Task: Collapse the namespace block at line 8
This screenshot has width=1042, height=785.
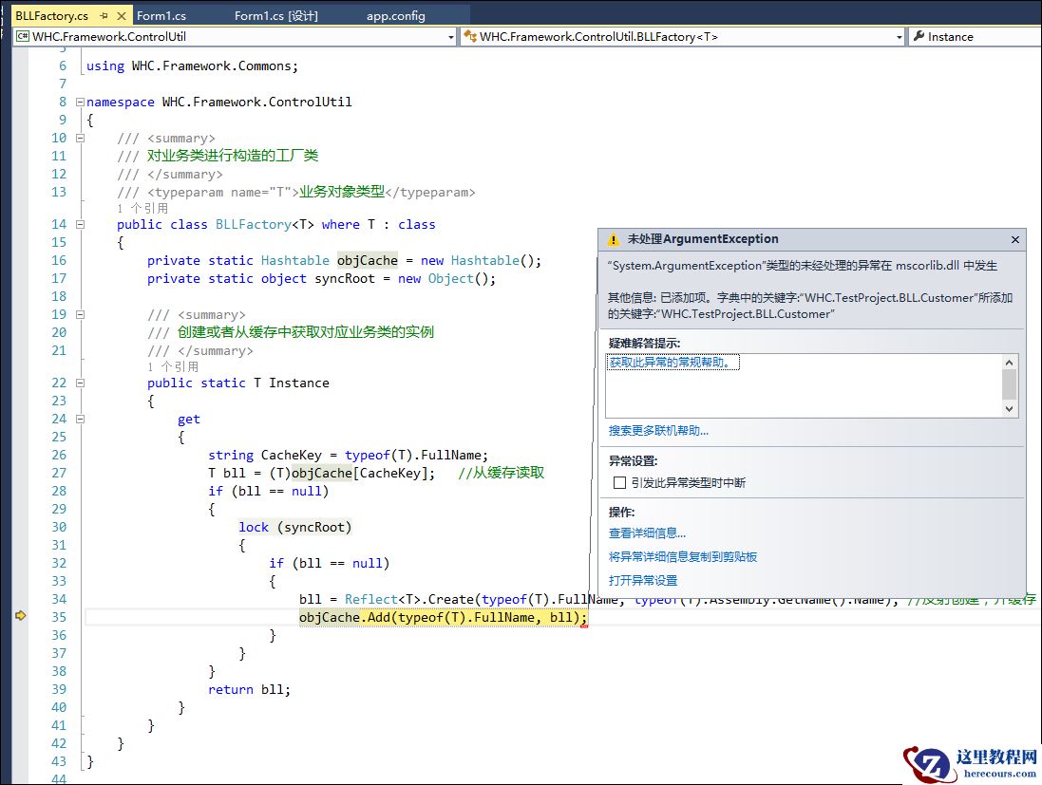Action: pyautogui.click(x=79, y=102)
